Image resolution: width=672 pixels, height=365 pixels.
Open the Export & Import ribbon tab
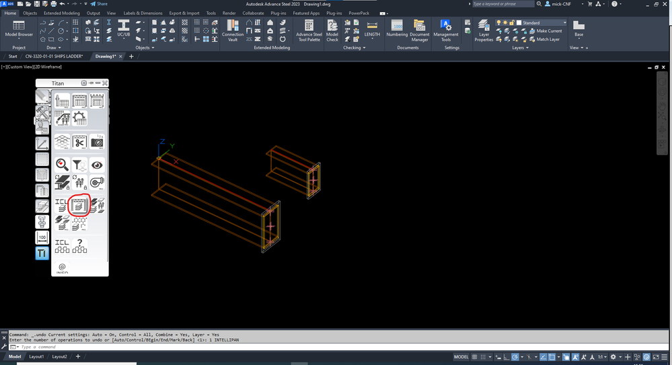(184, 13)
